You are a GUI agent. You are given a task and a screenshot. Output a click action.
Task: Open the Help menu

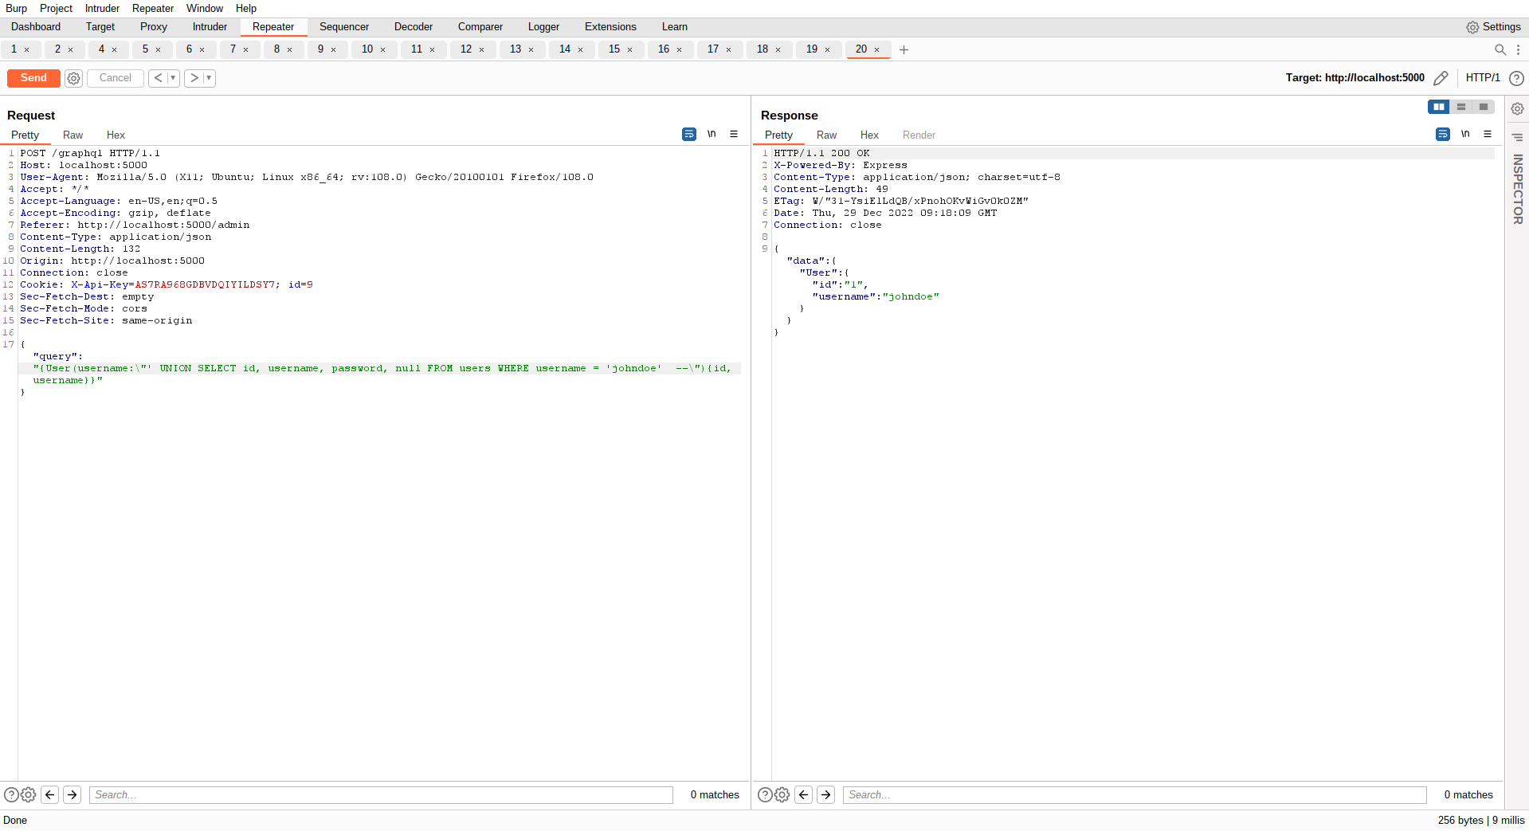[x=246, y=8]
